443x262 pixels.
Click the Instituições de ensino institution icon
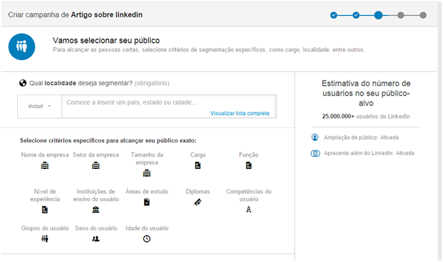tap(96, 210)
